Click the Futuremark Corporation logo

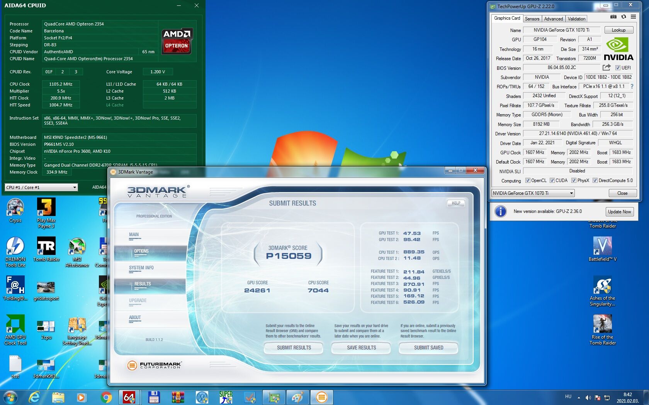pyautogui.click(x=154, y=365)
